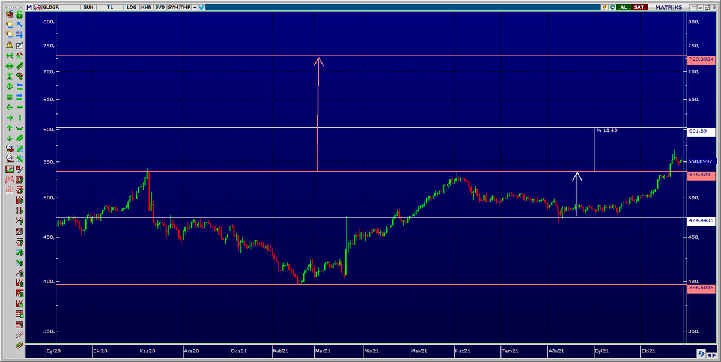Expand chart horizontally with green double arrow
Image resolution: width=721 pixels, height=362 pixels.
click(x=10, y=66)
